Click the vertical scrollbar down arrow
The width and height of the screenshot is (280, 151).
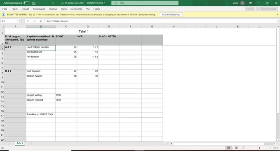click(x=278, y=140)
